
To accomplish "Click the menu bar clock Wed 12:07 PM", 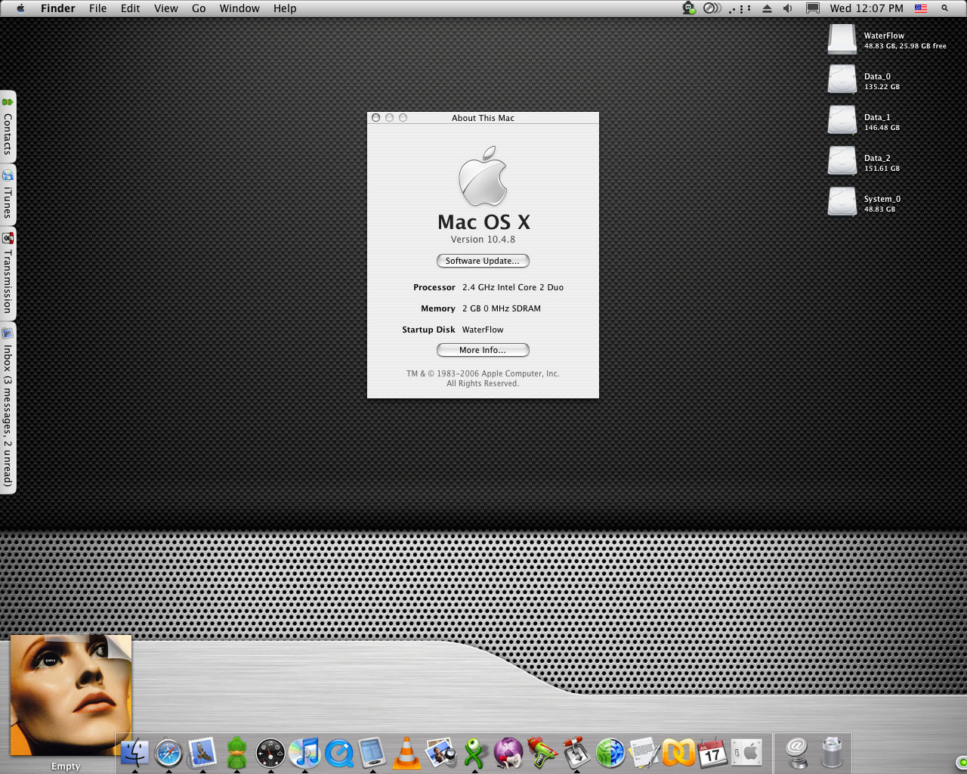I will [867, 8].
